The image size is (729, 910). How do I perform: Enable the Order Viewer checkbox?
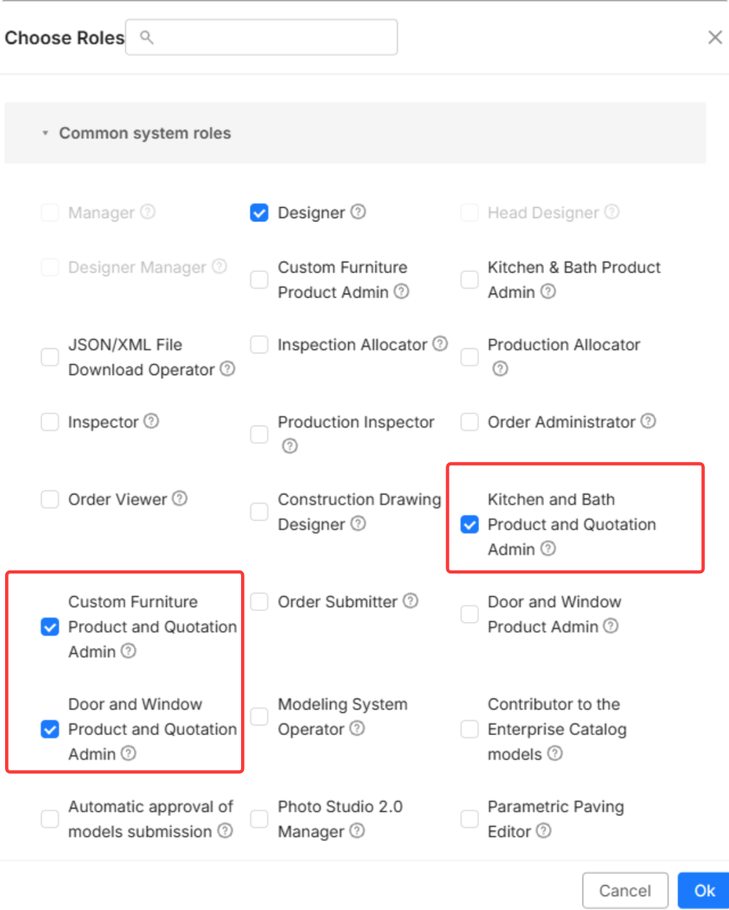[50, 499]
